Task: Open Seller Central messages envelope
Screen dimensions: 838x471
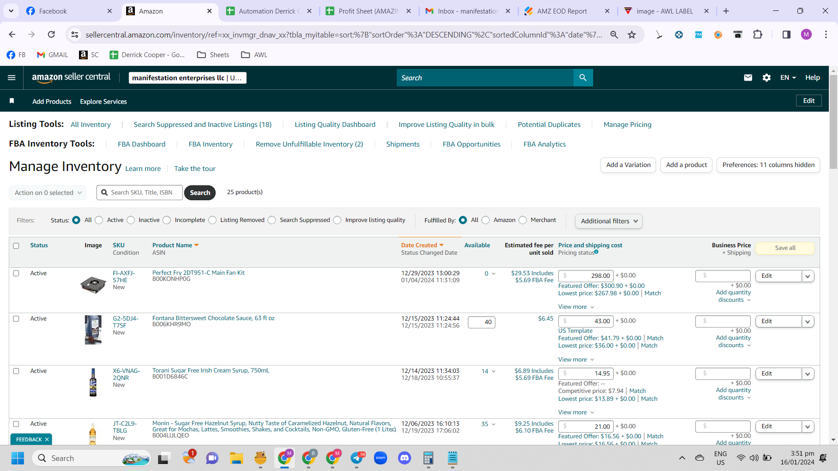Action: click(x=748, y=78)
